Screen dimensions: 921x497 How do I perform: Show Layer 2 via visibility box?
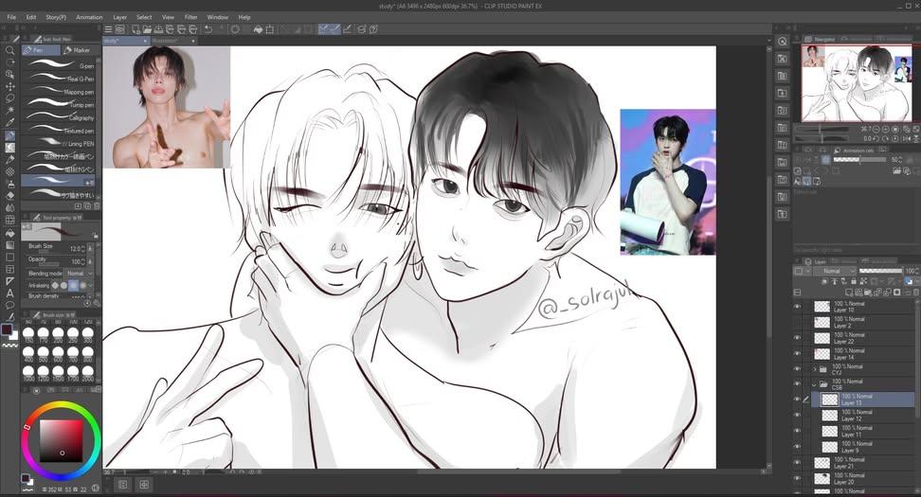pos(797,322)
